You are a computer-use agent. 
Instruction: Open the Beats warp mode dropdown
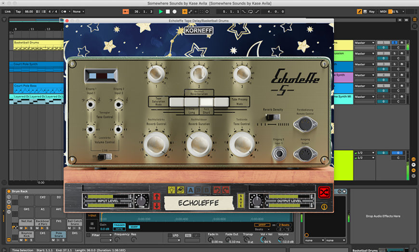click(262, 229)
